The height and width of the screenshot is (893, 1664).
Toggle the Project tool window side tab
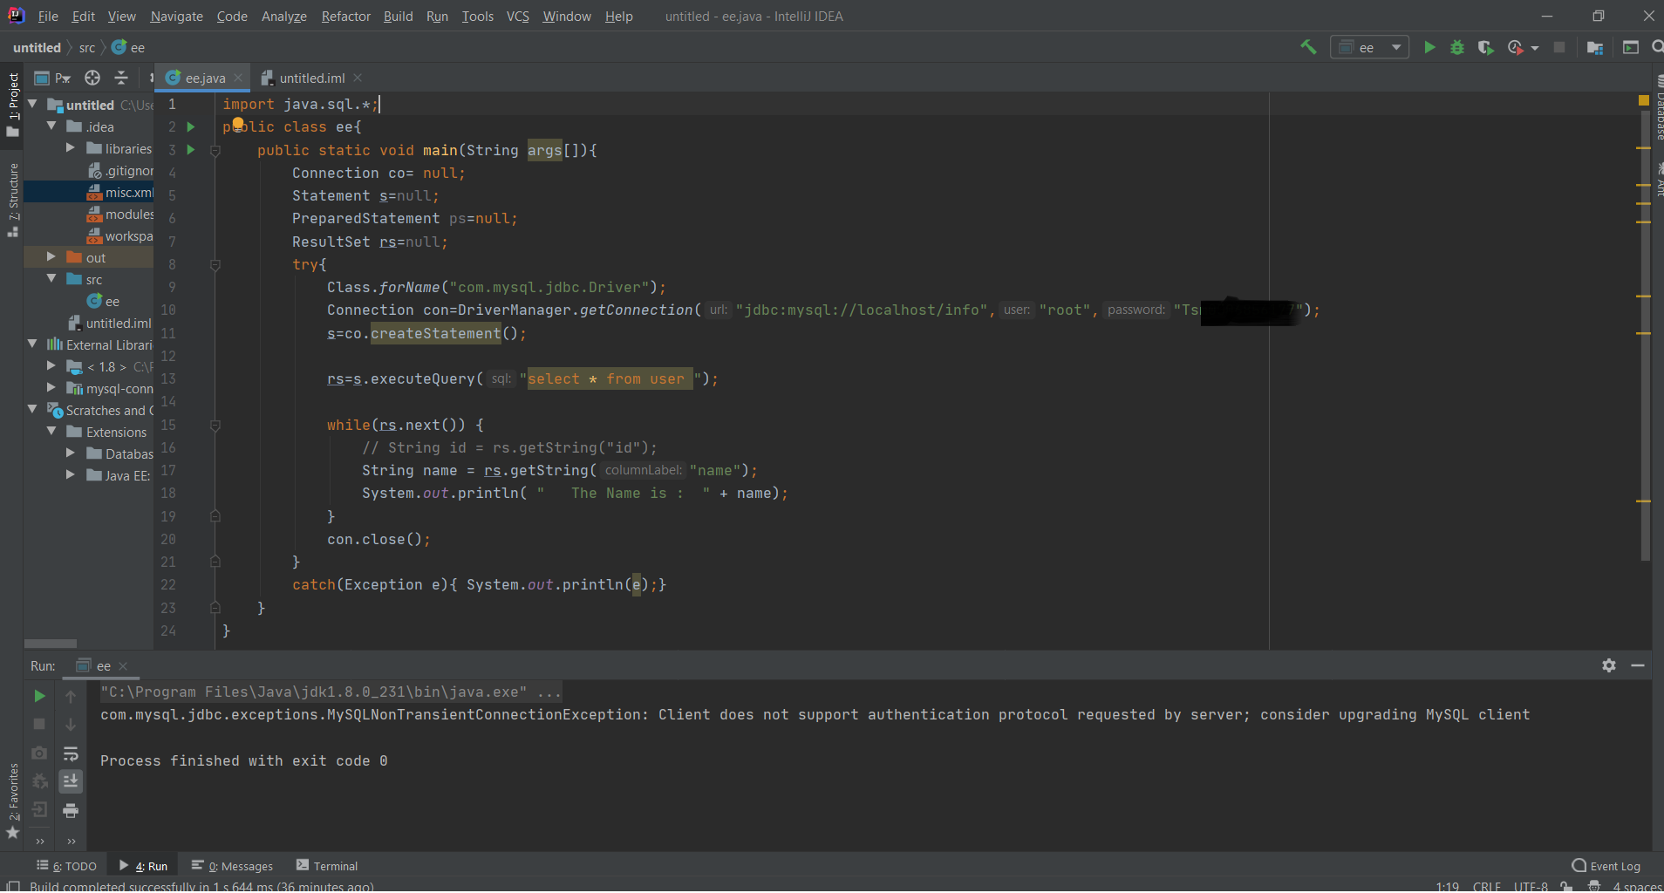tap(12, 104)
